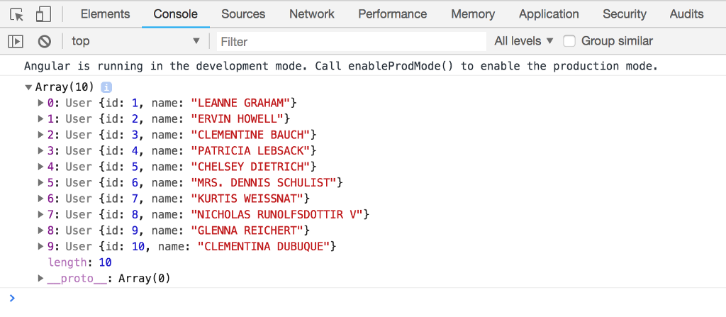Select the Sources tab
The height and width of the screenshot is (317, 726).
pos(243,14)
